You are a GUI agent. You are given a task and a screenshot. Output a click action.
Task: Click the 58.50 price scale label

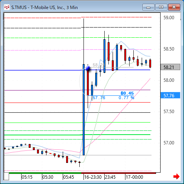(169, 49)
